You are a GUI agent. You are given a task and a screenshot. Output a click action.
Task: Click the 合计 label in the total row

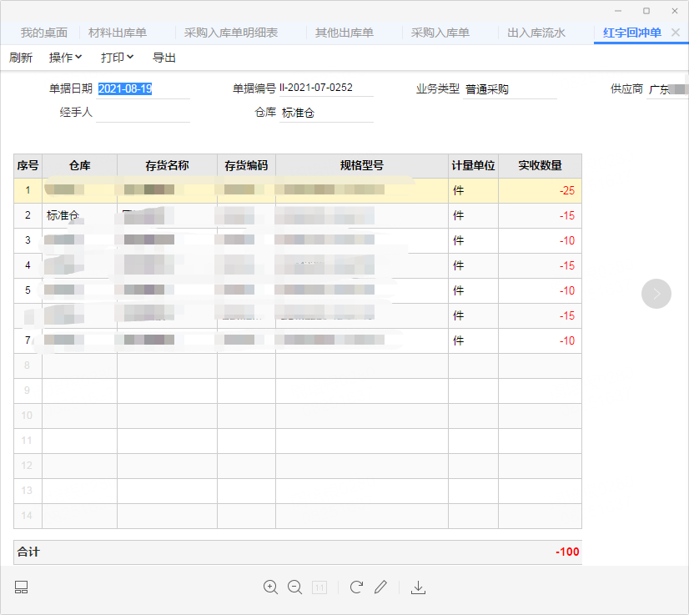(28, 552)
